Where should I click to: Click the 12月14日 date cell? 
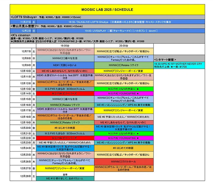pyautogui.click(x=21, y=93)
